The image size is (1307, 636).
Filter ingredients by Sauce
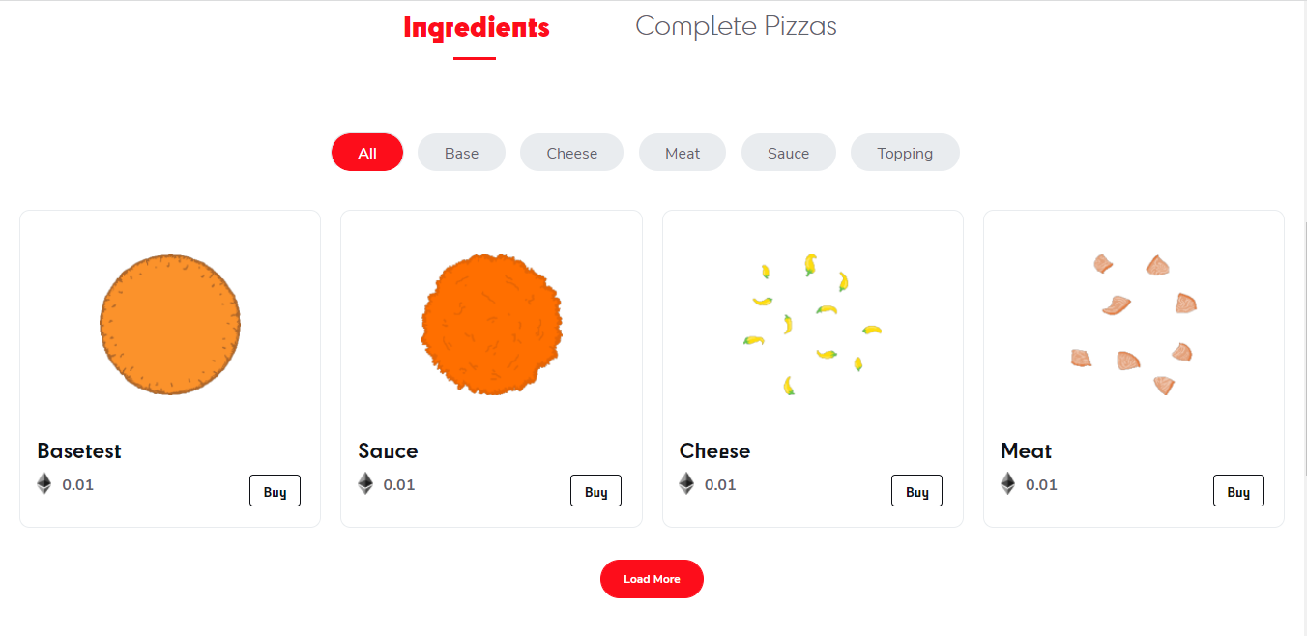788,153
